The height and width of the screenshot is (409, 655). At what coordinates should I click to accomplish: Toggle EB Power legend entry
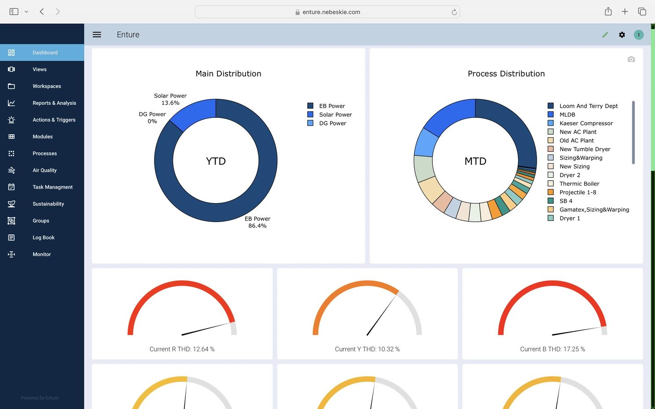coord(326,106)
